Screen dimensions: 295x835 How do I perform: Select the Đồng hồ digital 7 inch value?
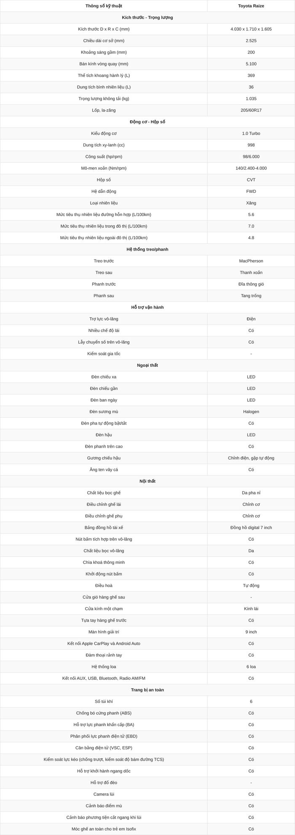251,528
